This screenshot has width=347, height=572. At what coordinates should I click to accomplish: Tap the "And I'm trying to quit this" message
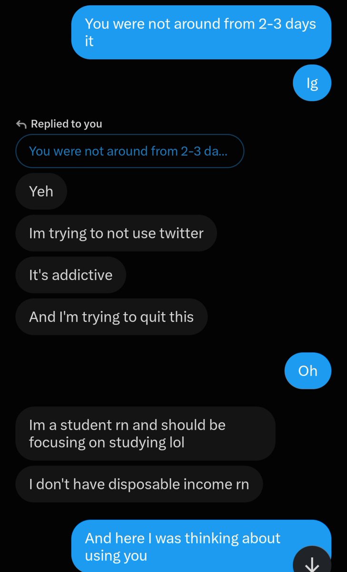(111, 317)
